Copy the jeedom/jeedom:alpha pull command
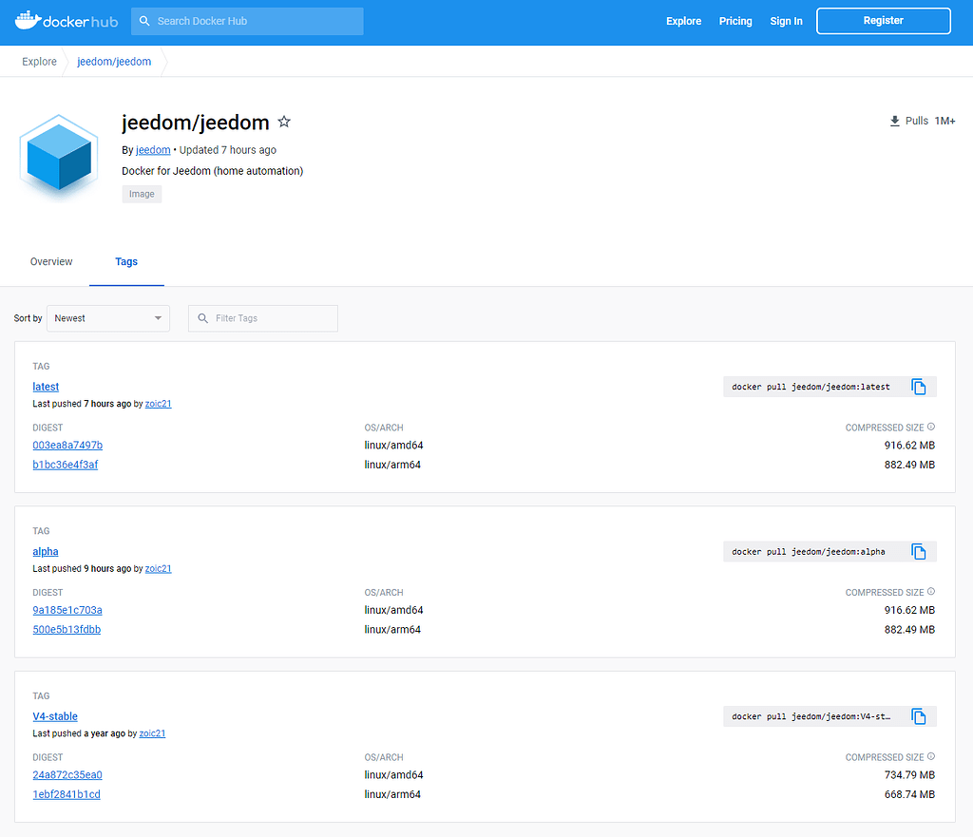The image size is (973, 837). click(x=919, y=551)
